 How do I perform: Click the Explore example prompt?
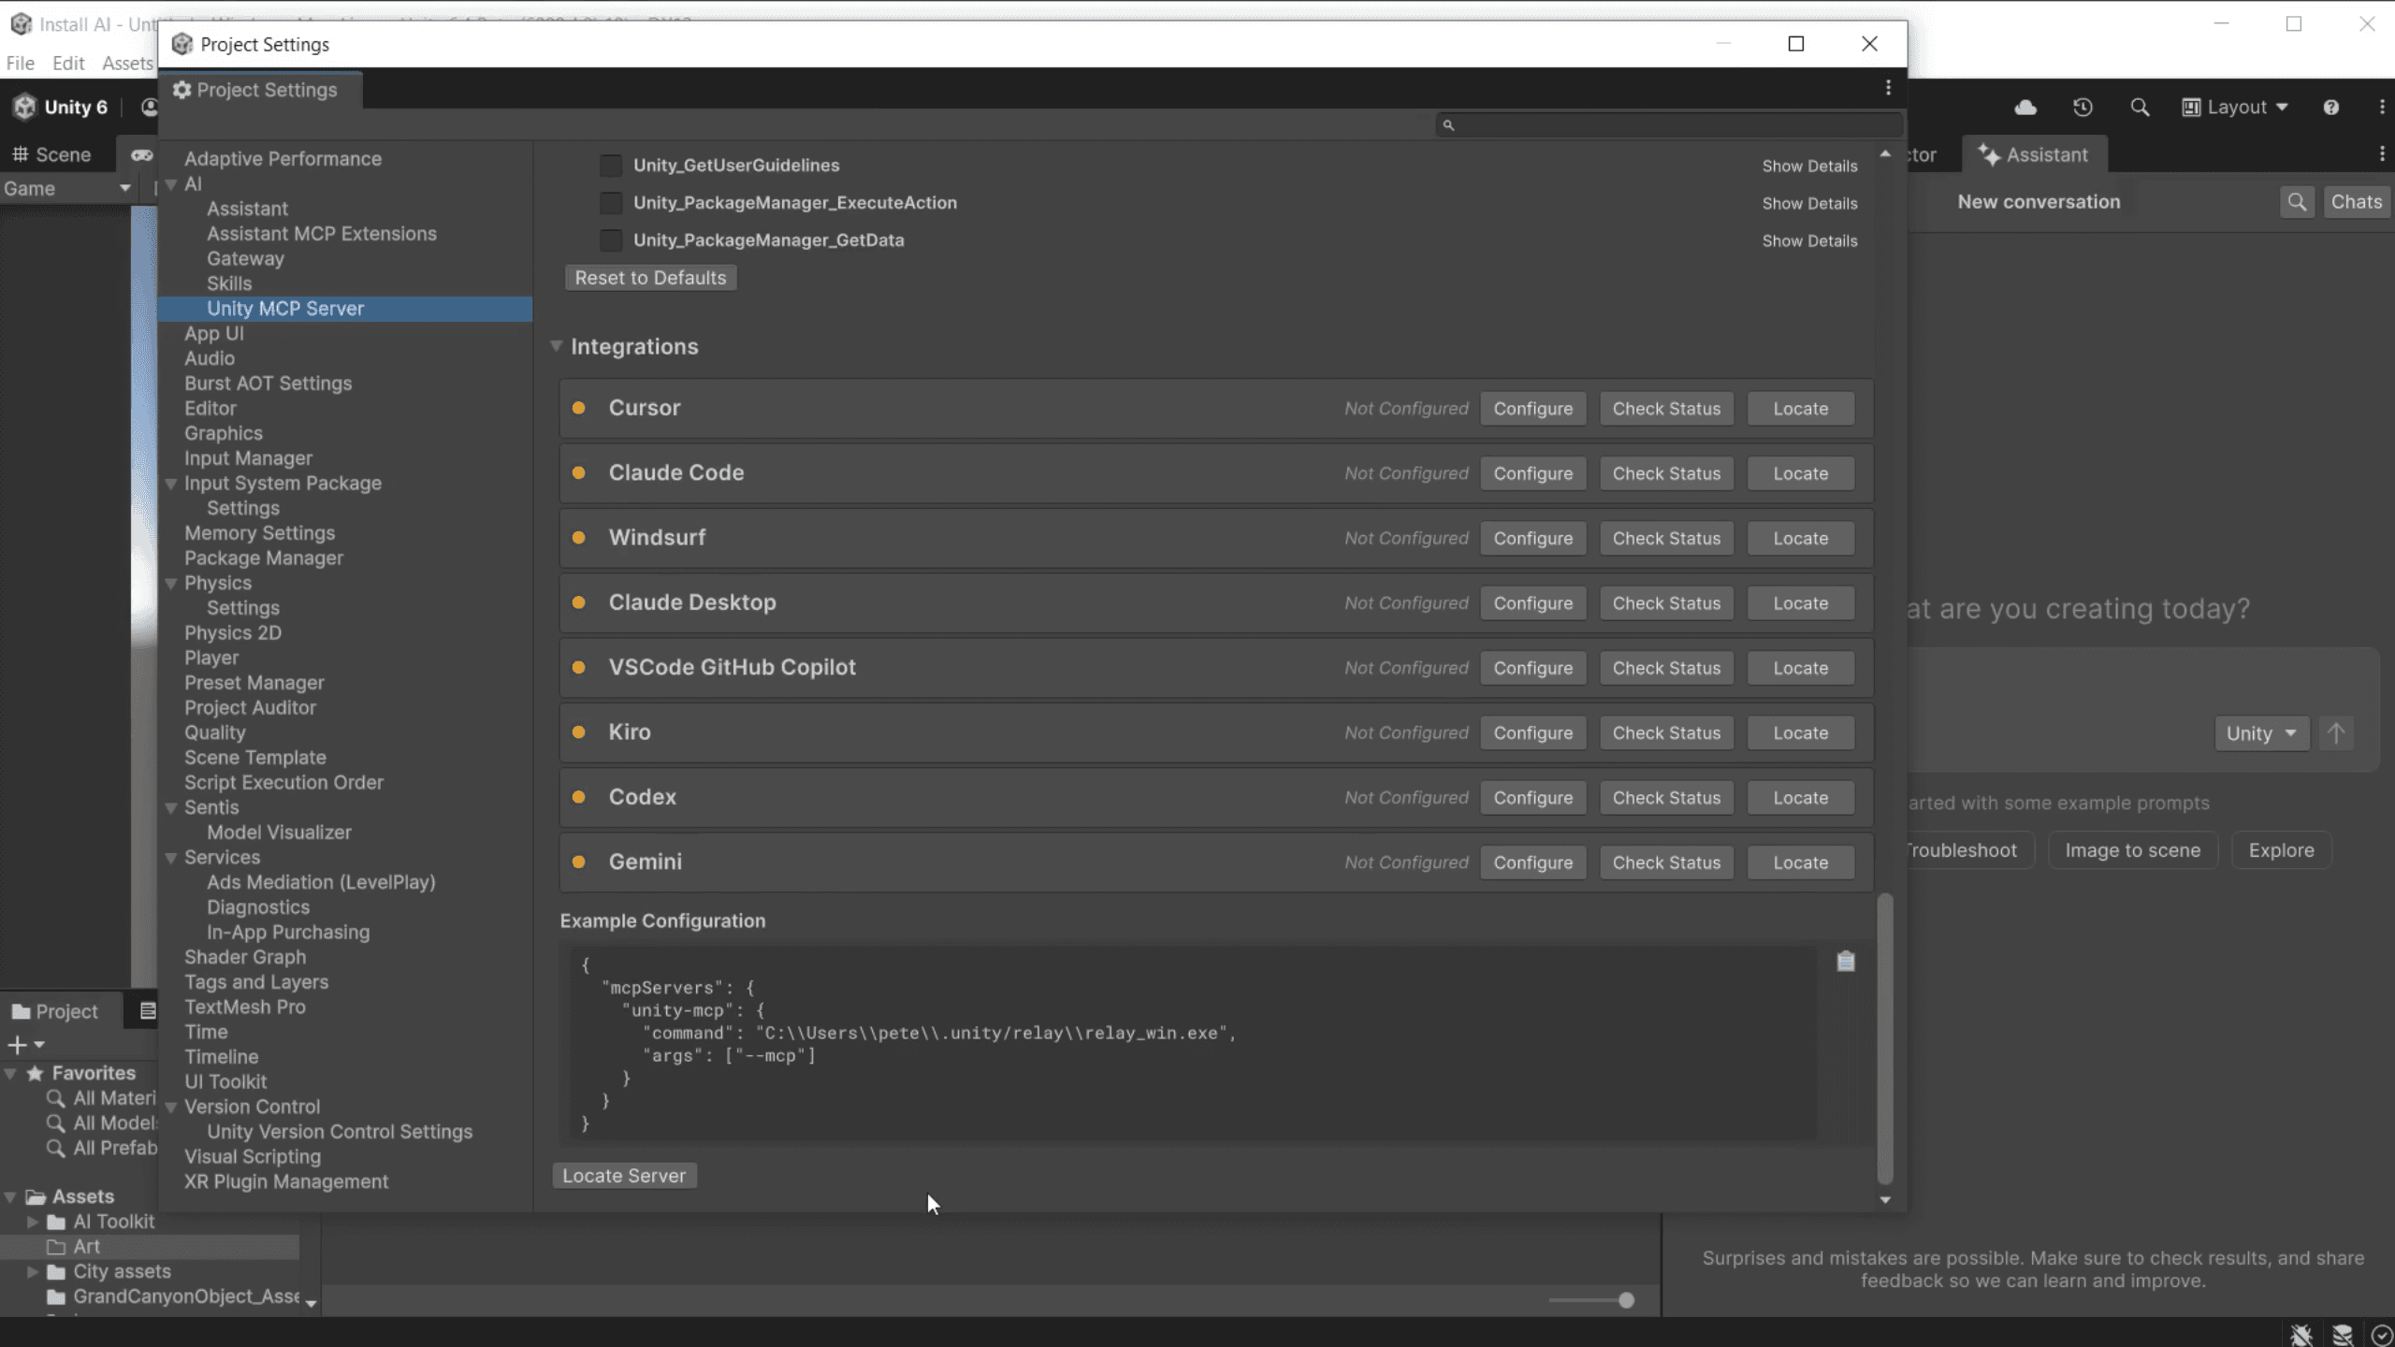pos(2281,850)
